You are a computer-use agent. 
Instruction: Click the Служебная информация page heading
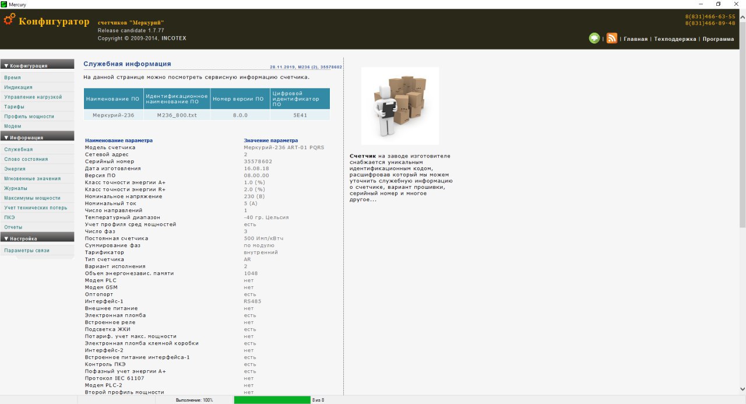[127, 64]
